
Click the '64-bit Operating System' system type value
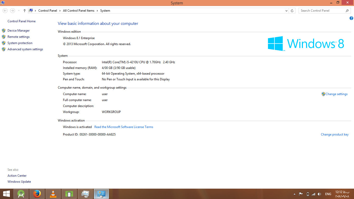pos(133,74)
